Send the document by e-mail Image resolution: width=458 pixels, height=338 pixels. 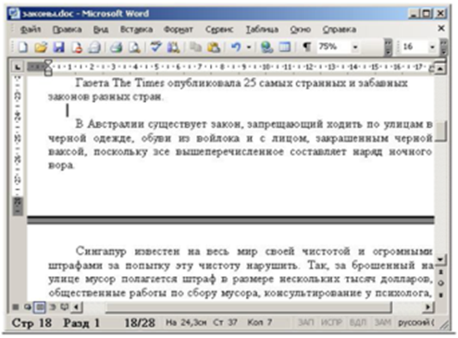pos(94,47)
